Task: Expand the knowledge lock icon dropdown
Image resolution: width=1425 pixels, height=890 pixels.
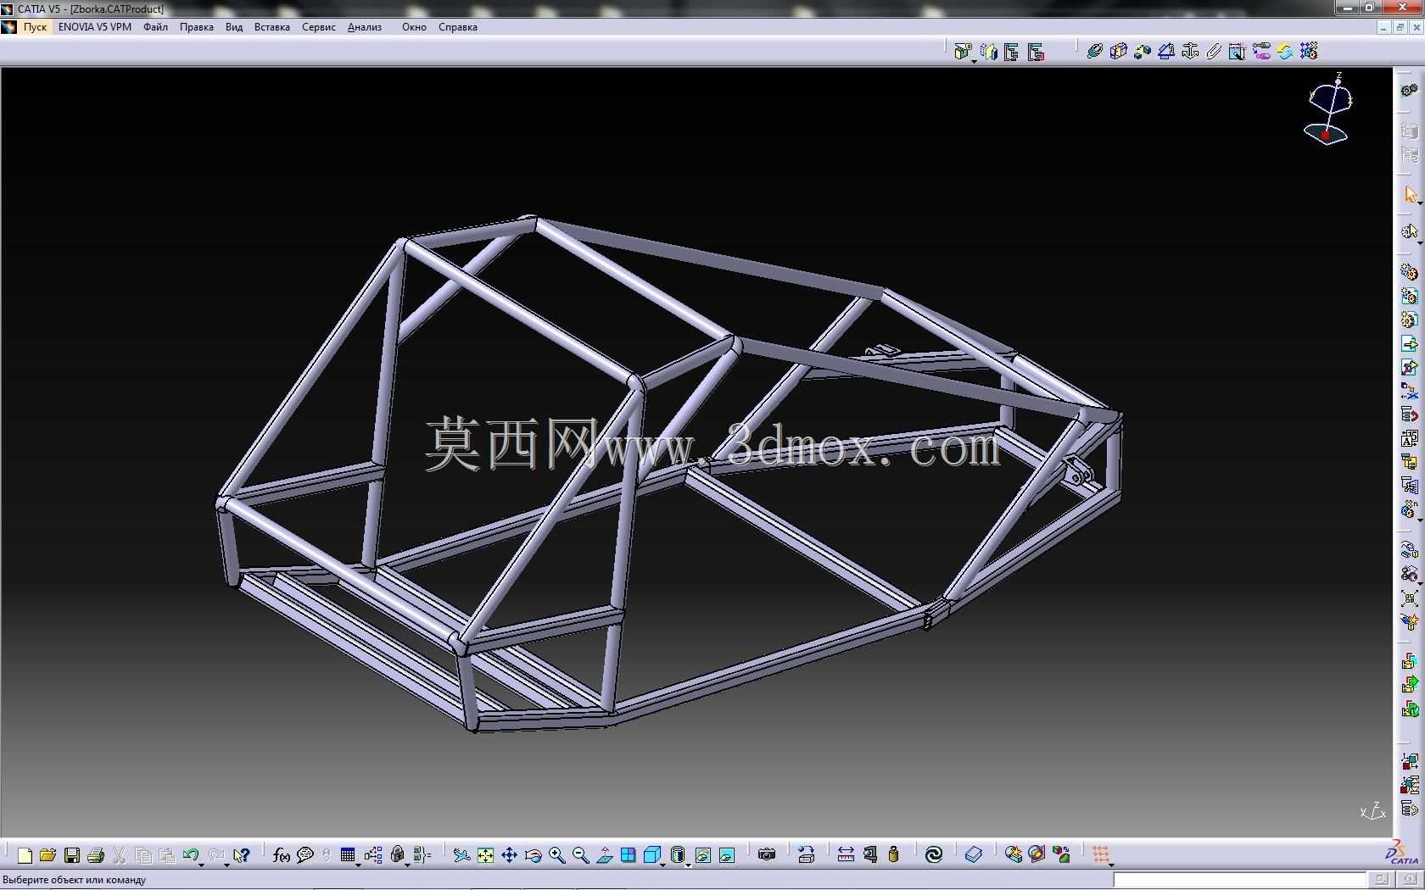Action: 408,864
